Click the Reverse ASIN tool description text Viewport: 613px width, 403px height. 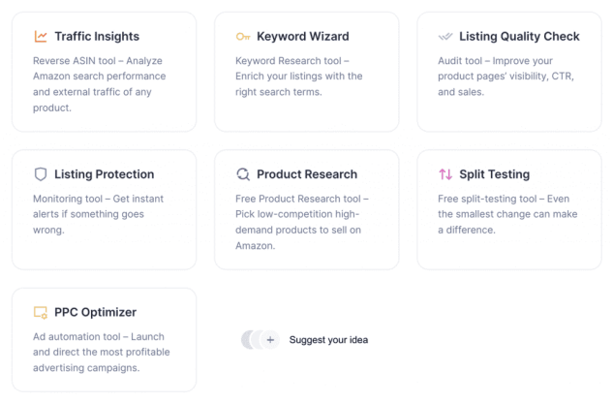pyautogui.click(x=100, y=84)
